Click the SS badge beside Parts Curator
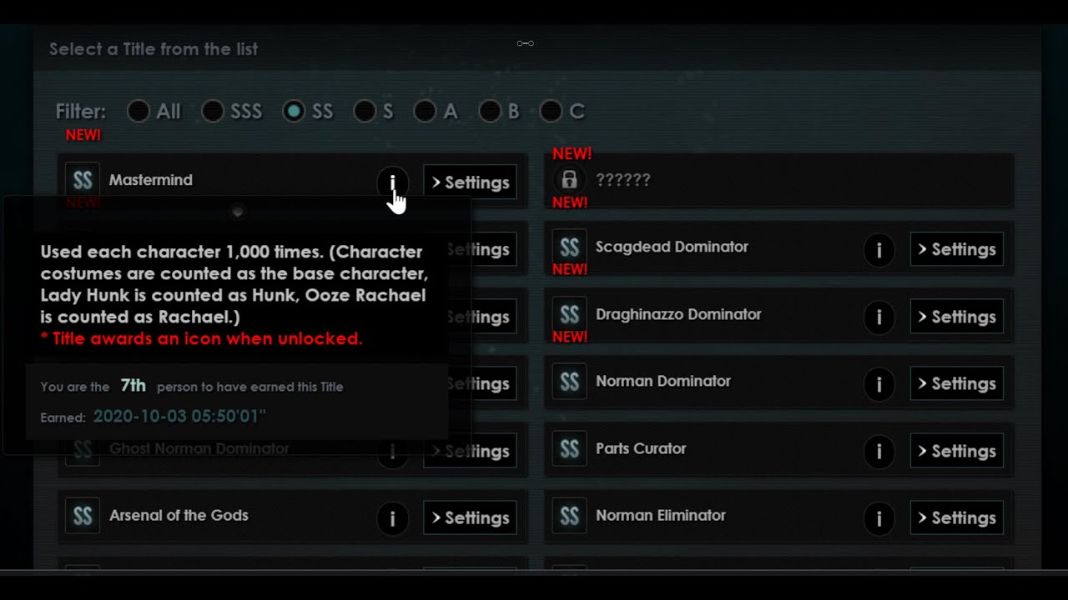 [569, 448]
